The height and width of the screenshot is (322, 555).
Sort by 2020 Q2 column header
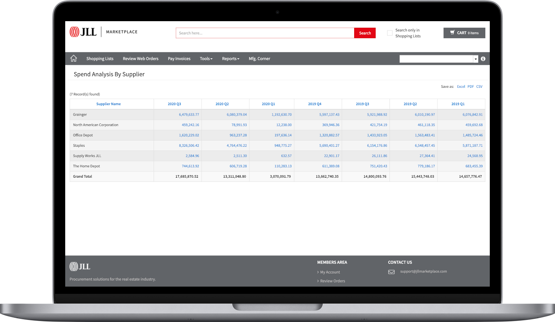pos(222,104)
